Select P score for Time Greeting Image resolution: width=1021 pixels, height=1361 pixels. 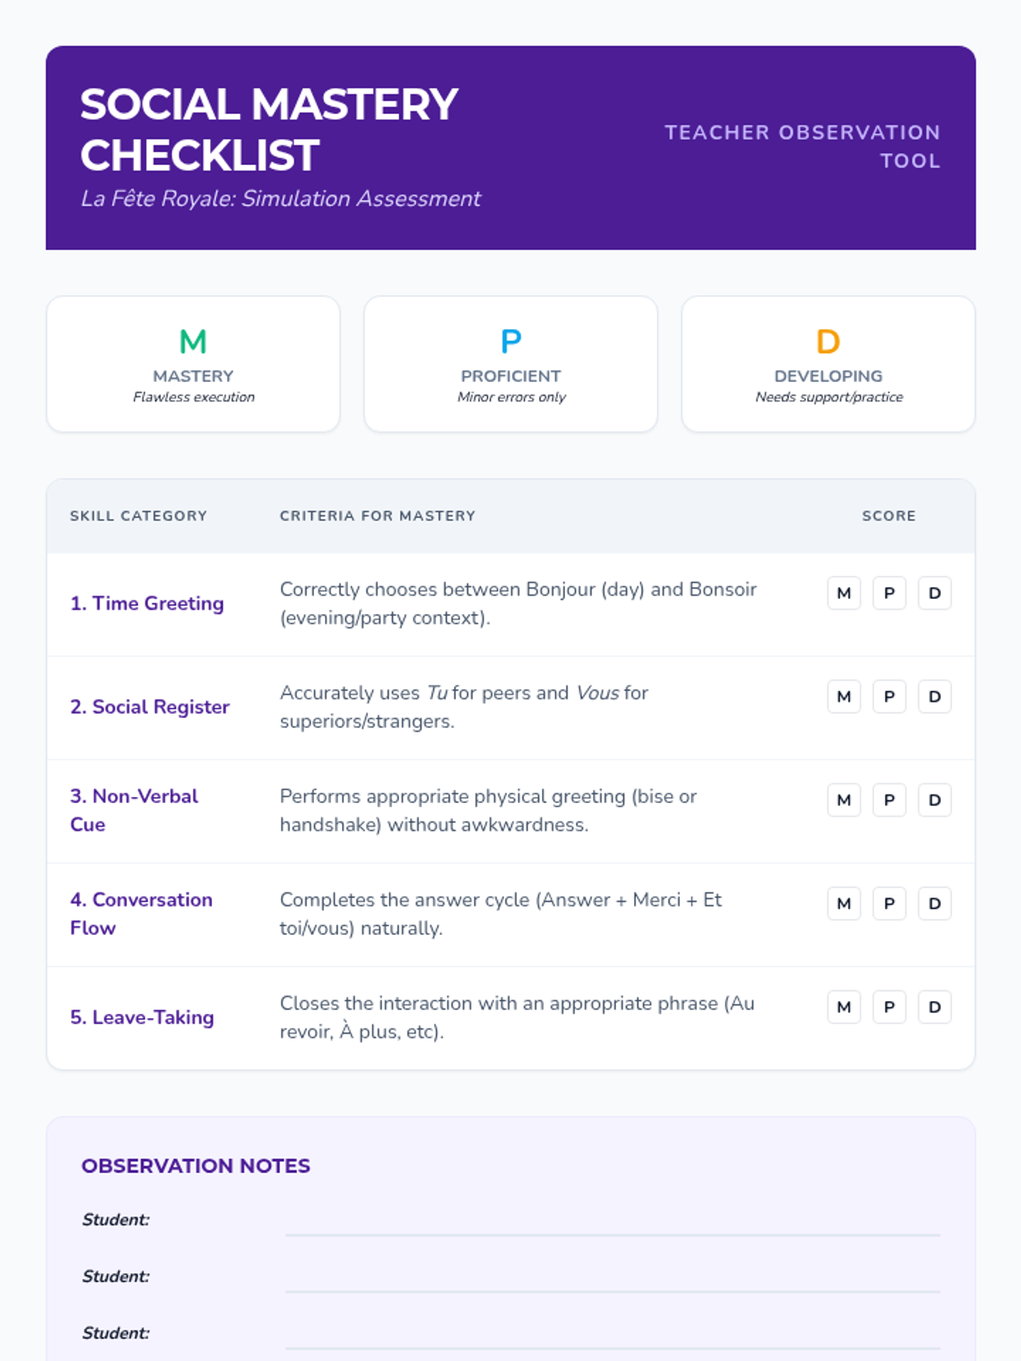(889, 593)
